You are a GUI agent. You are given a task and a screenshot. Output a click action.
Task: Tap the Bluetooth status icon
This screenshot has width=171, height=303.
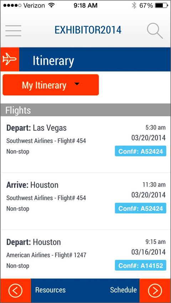click(134, 5)
